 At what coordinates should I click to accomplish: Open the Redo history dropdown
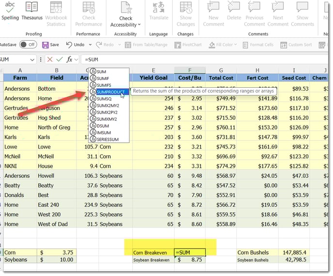coord(120,45)
